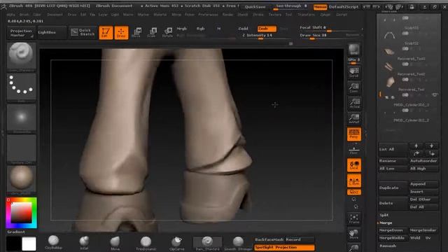448x252 pixels.
Task: Open the Alpha menu
Action: 11,14
